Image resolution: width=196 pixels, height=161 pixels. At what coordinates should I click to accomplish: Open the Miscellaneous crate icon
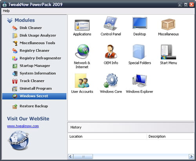click(168, 24)
